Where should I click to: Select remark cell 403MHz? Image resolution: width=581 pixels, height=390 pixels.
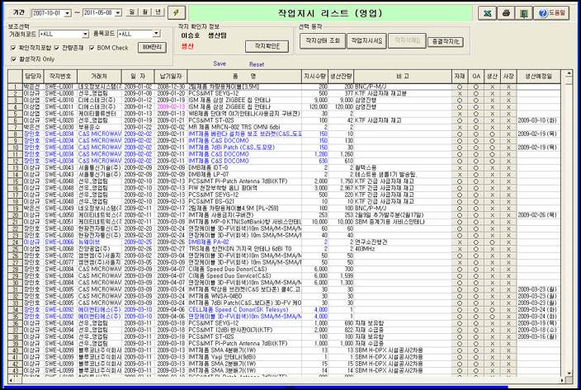pyautogui.click(x=403, y=249)
